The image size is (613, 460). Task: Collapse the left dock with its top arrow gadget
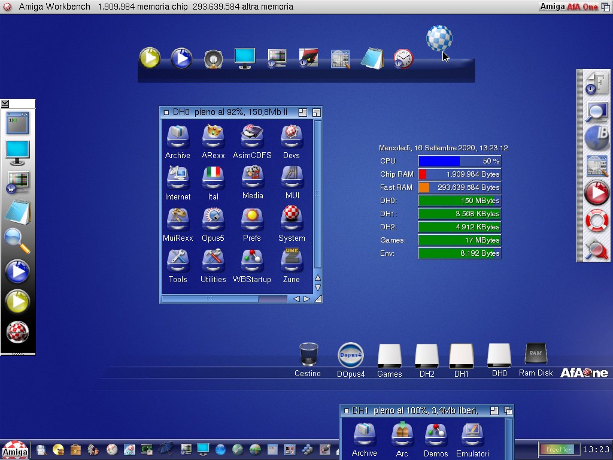click(x=5, y=104)
